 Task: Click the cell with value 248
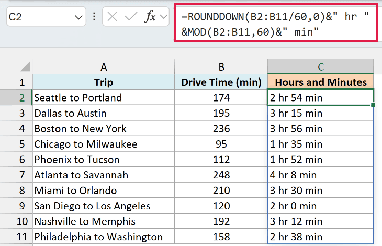pos(221,175)
